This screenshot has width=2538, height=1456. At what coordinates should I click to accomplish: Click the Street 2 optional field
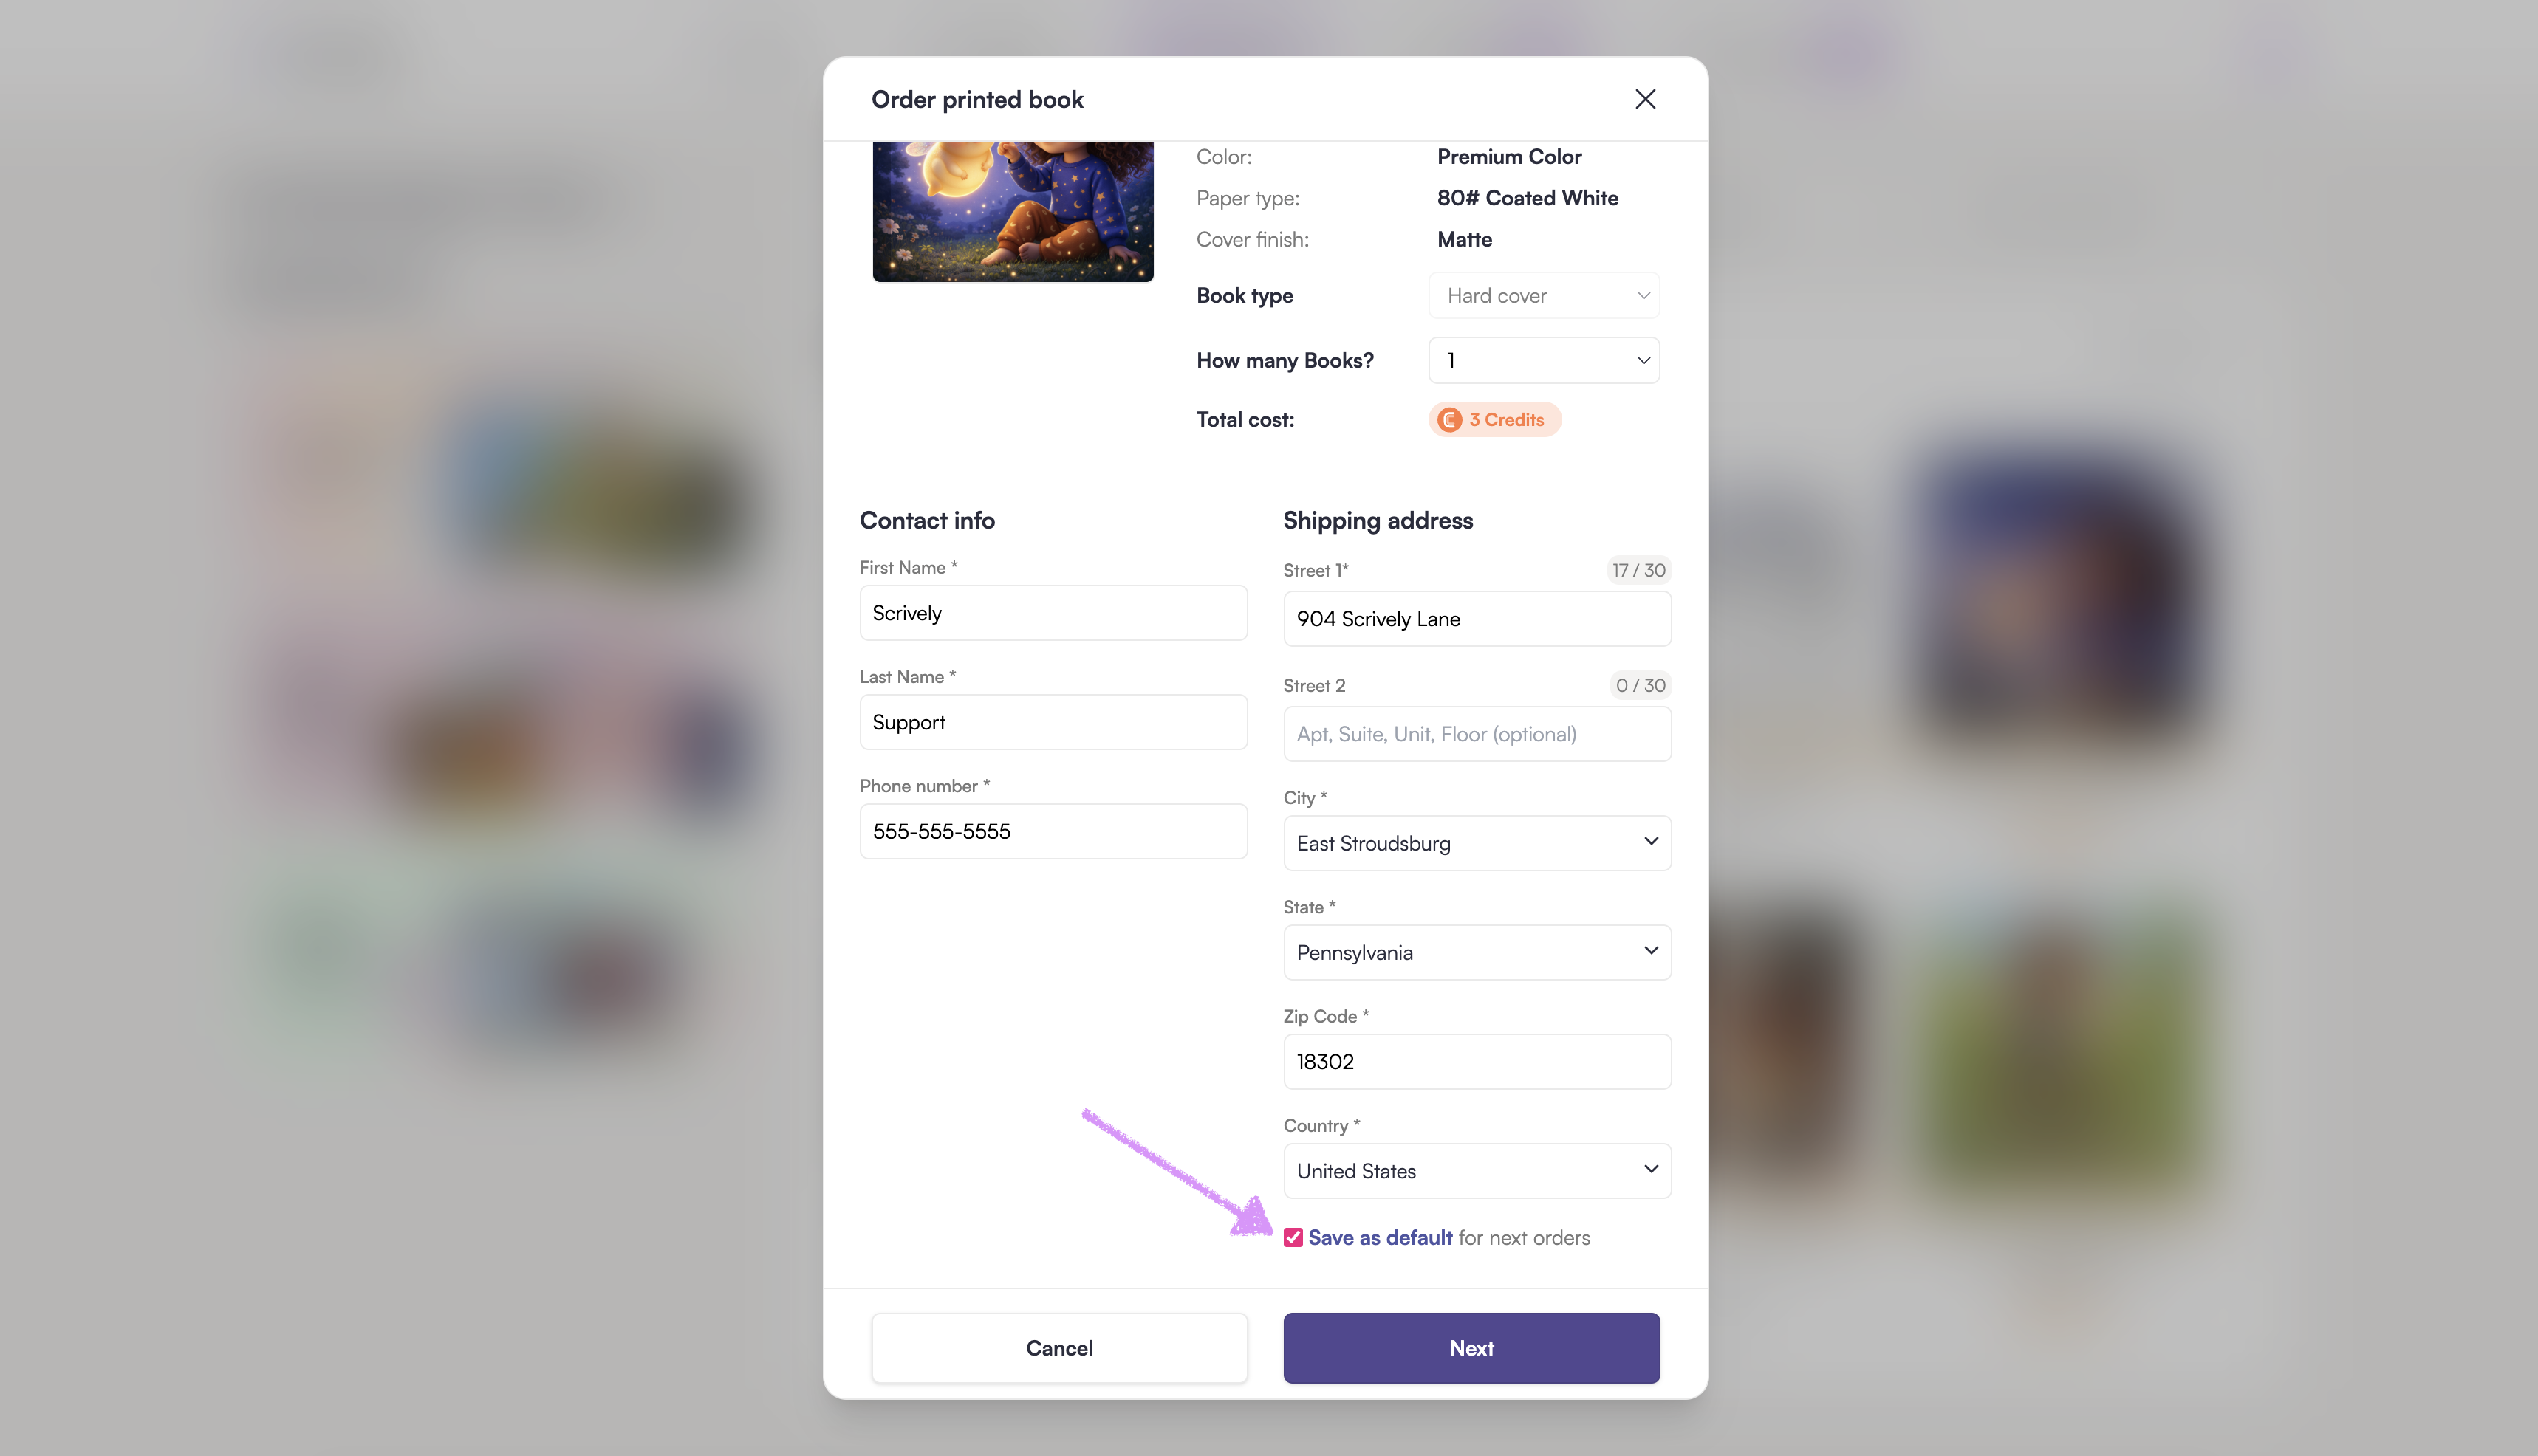pyautogui.click(x=1477, y=734)
